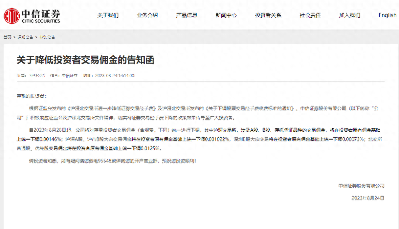Image resolution: width=399 pixels, height=229 pixels.
Task: Return to 首页 via breadcrumb
Action: pyautogui.click(x=7, y=37)
